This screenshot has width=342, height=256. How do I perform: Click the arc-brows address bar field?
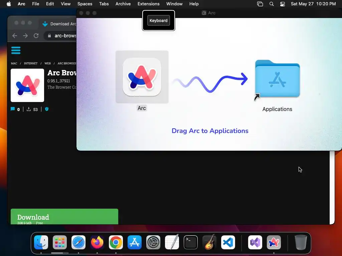pos(61,36)
